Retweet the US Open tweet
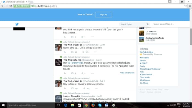This screenshot has width=192, height=108. click(72, 37)
